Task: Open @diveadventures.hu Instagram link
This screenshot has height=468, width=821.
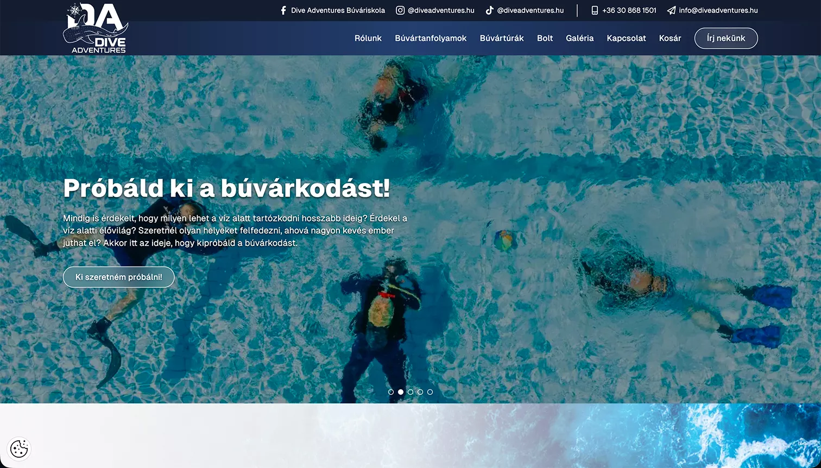Action: [x=441, y=10]
